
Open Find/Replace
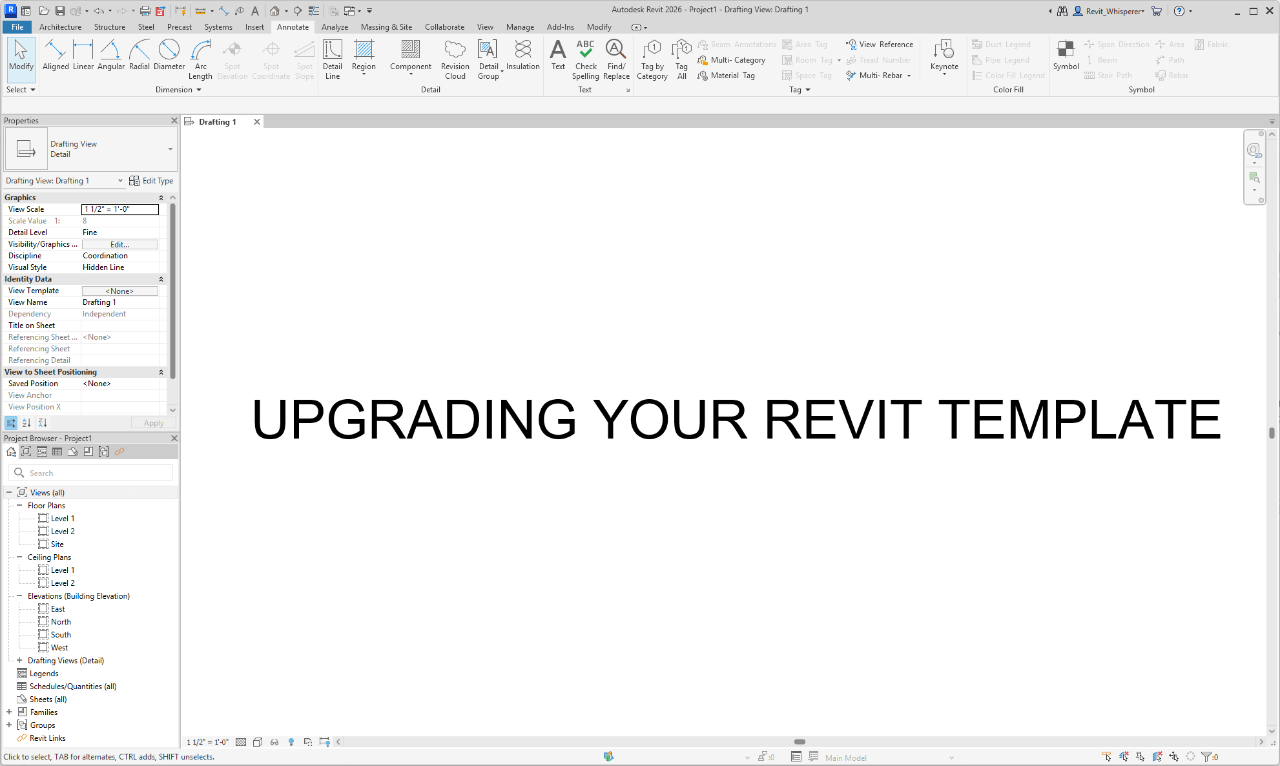(615, 58)
